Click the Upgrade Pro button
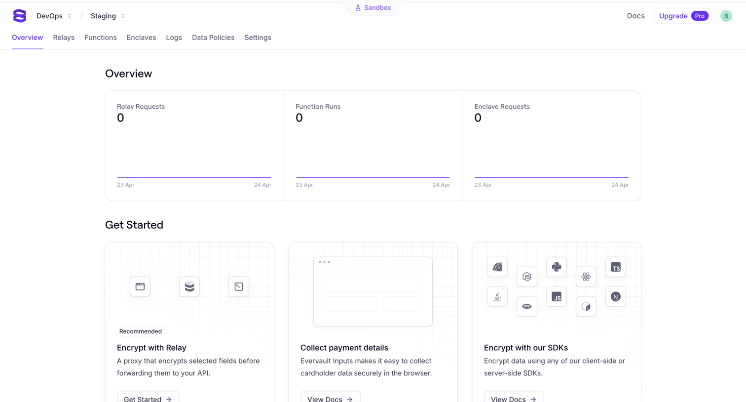Screen dimensions: 746x402 coord(683,16)
